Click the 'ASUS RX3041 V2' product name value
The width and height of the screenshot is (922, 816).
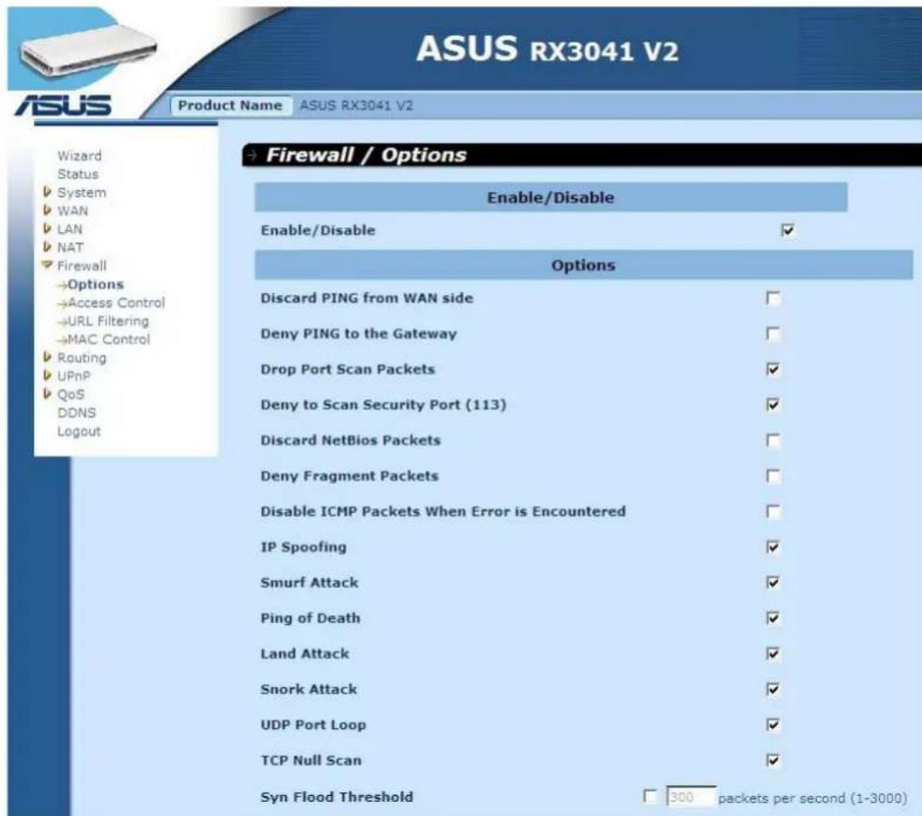pos(356,106)
